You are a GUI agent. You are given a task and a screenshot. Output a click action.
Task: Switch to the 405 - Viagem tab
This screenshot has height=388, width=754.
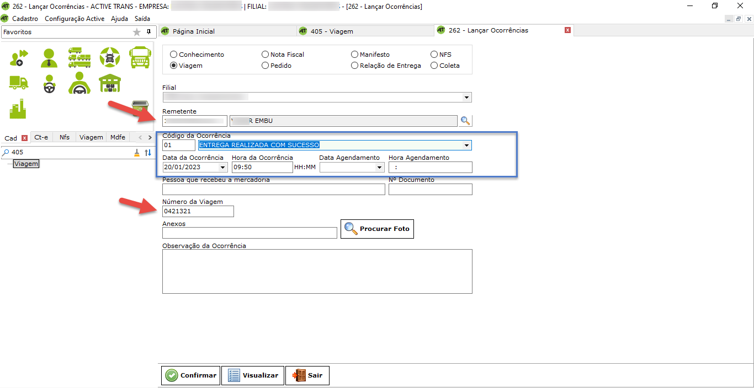(365, 31)
